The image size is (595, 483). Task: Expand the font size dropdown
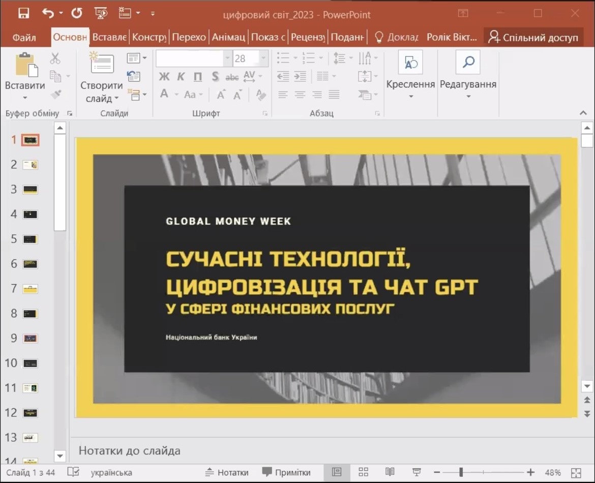pos(263,58)
